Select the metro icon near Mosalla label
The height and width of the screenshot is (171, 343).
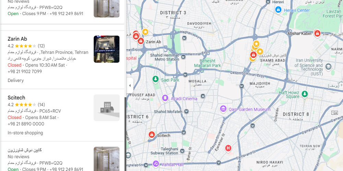[185, 75]
